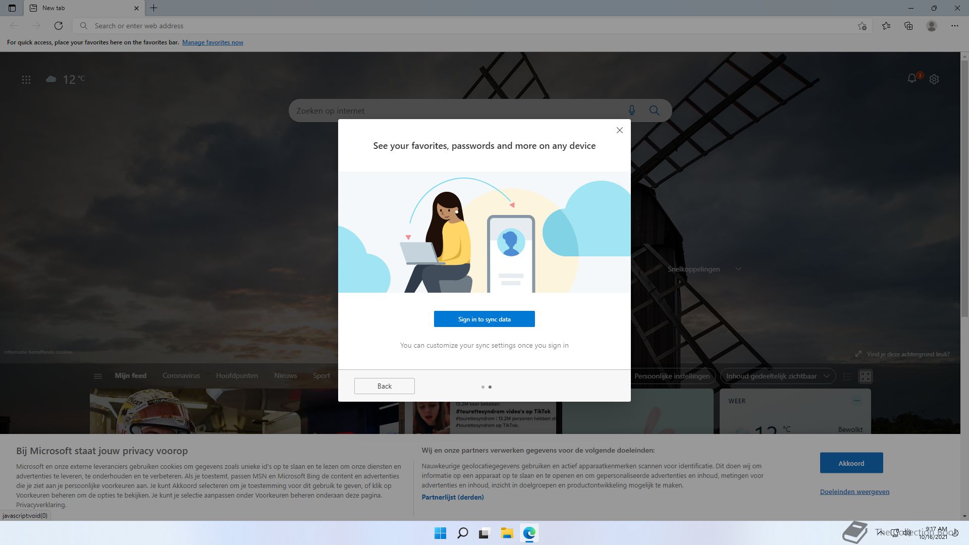Open the Favorites panel icon
The image size is (969, 545).
(886, 26)
